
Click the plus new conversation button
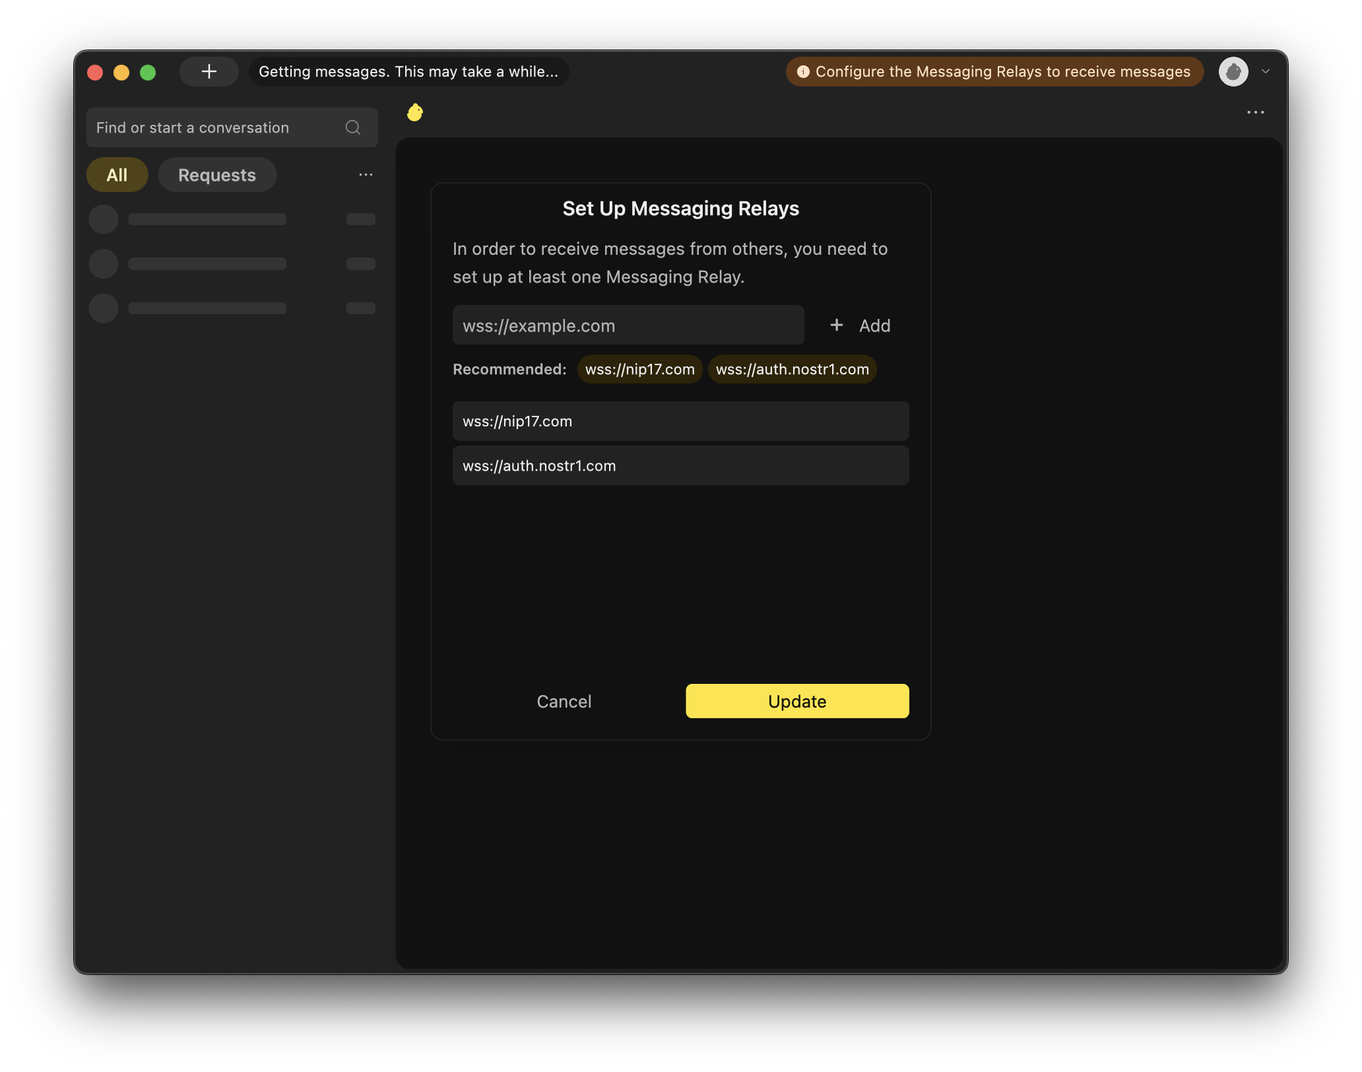pyautogui.click(x=209, y=71)
